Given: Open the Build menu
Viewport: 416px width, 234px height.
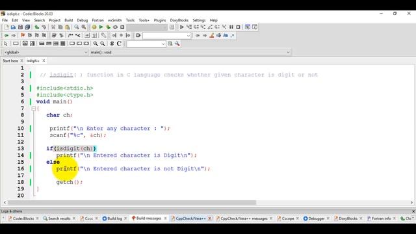Looking at the screenshot, I should pyautogui.click(x=69, y=20).
